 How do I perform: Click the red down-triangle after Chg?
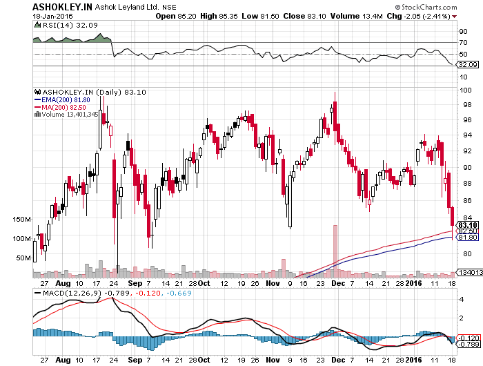pos(454,17)
